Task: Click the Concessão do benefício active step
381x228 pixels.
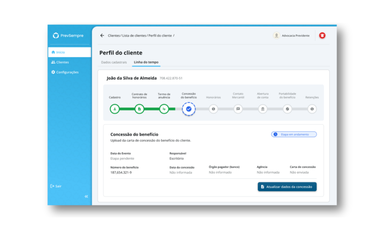Action: (189, 109)
